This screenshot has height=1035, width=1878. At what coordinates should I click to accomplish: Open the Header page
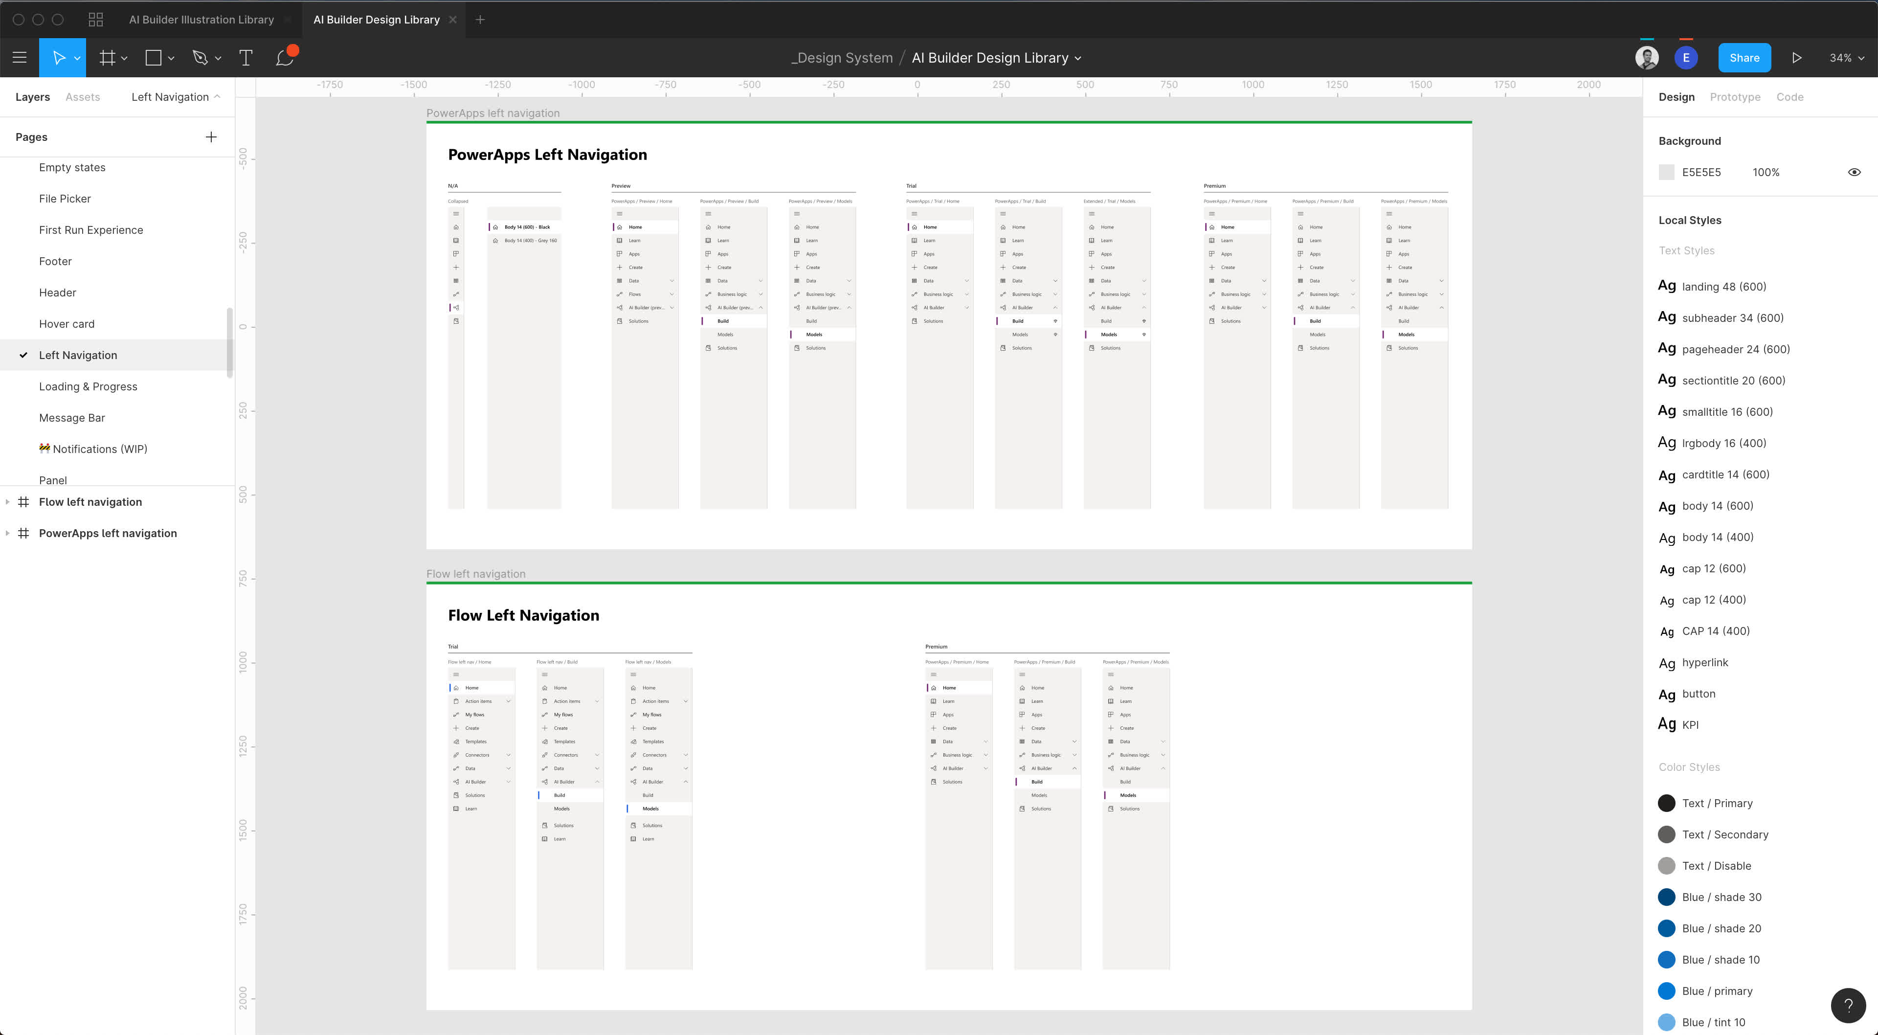58,292
